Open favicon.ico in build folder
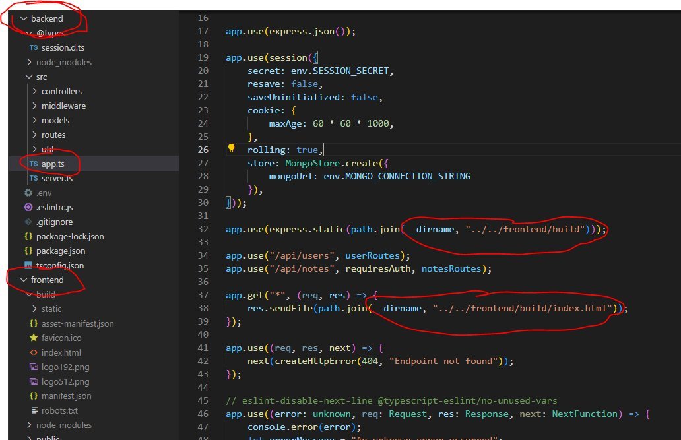This screenshot has width=681, height=440. (x=61, y=338)
